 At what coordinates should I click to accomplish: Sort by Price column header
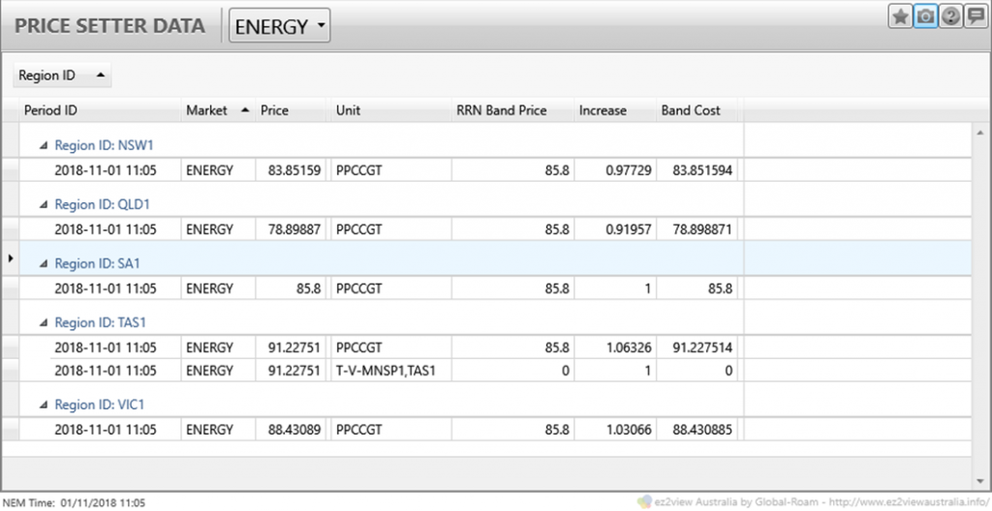coord(291,110)
